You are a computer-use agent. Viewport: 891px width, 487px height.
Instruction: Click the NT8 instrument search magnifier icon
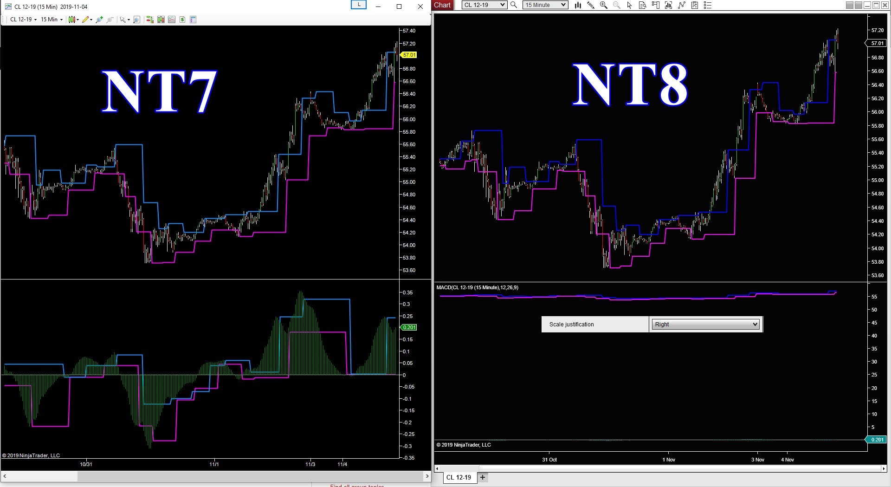click(x=514, y=5)
